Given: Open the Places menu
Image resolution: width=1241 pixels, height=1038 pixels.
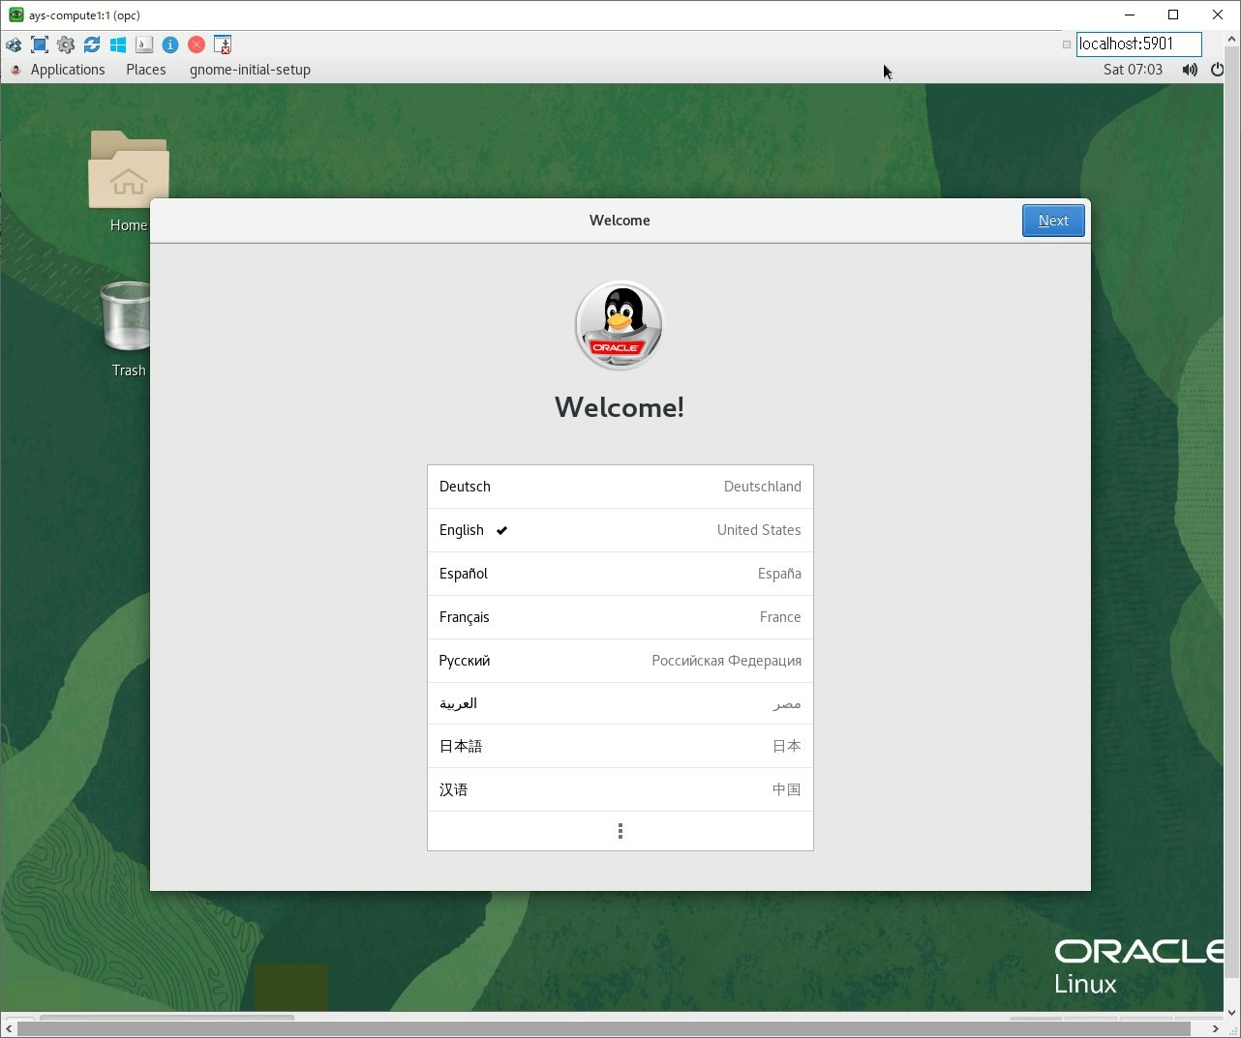Looking at the screenshot, I should (x=146, y=70).
